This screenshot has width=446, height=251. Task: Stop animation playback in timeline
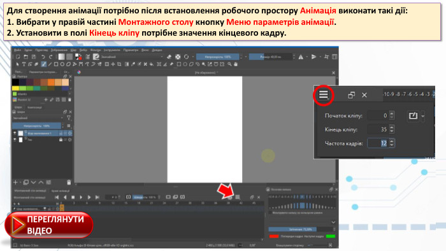(73, 197)
